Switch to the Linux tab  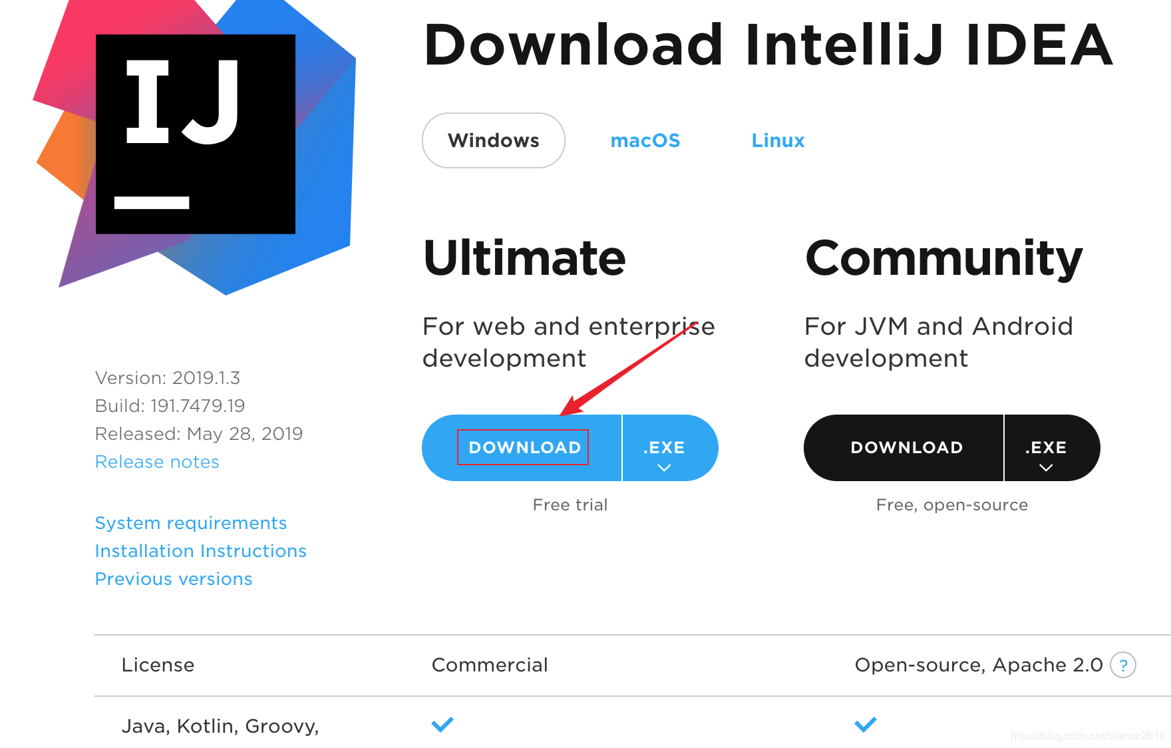tap(778, 140)
